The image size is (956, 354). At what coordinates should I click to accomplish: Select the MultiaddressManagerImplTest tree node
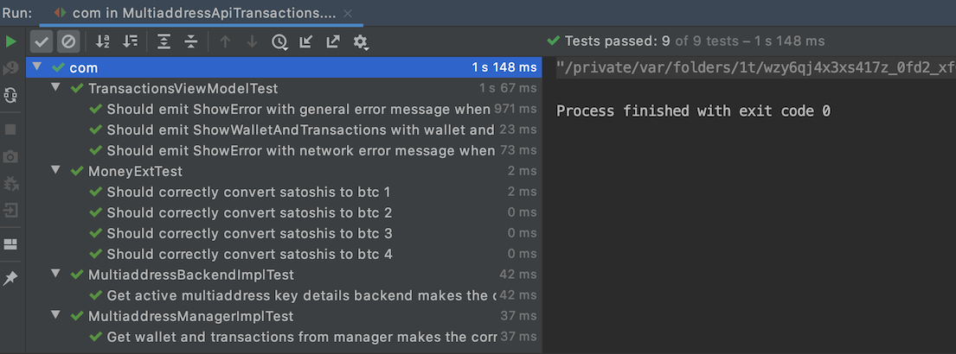tap(190, 316)
